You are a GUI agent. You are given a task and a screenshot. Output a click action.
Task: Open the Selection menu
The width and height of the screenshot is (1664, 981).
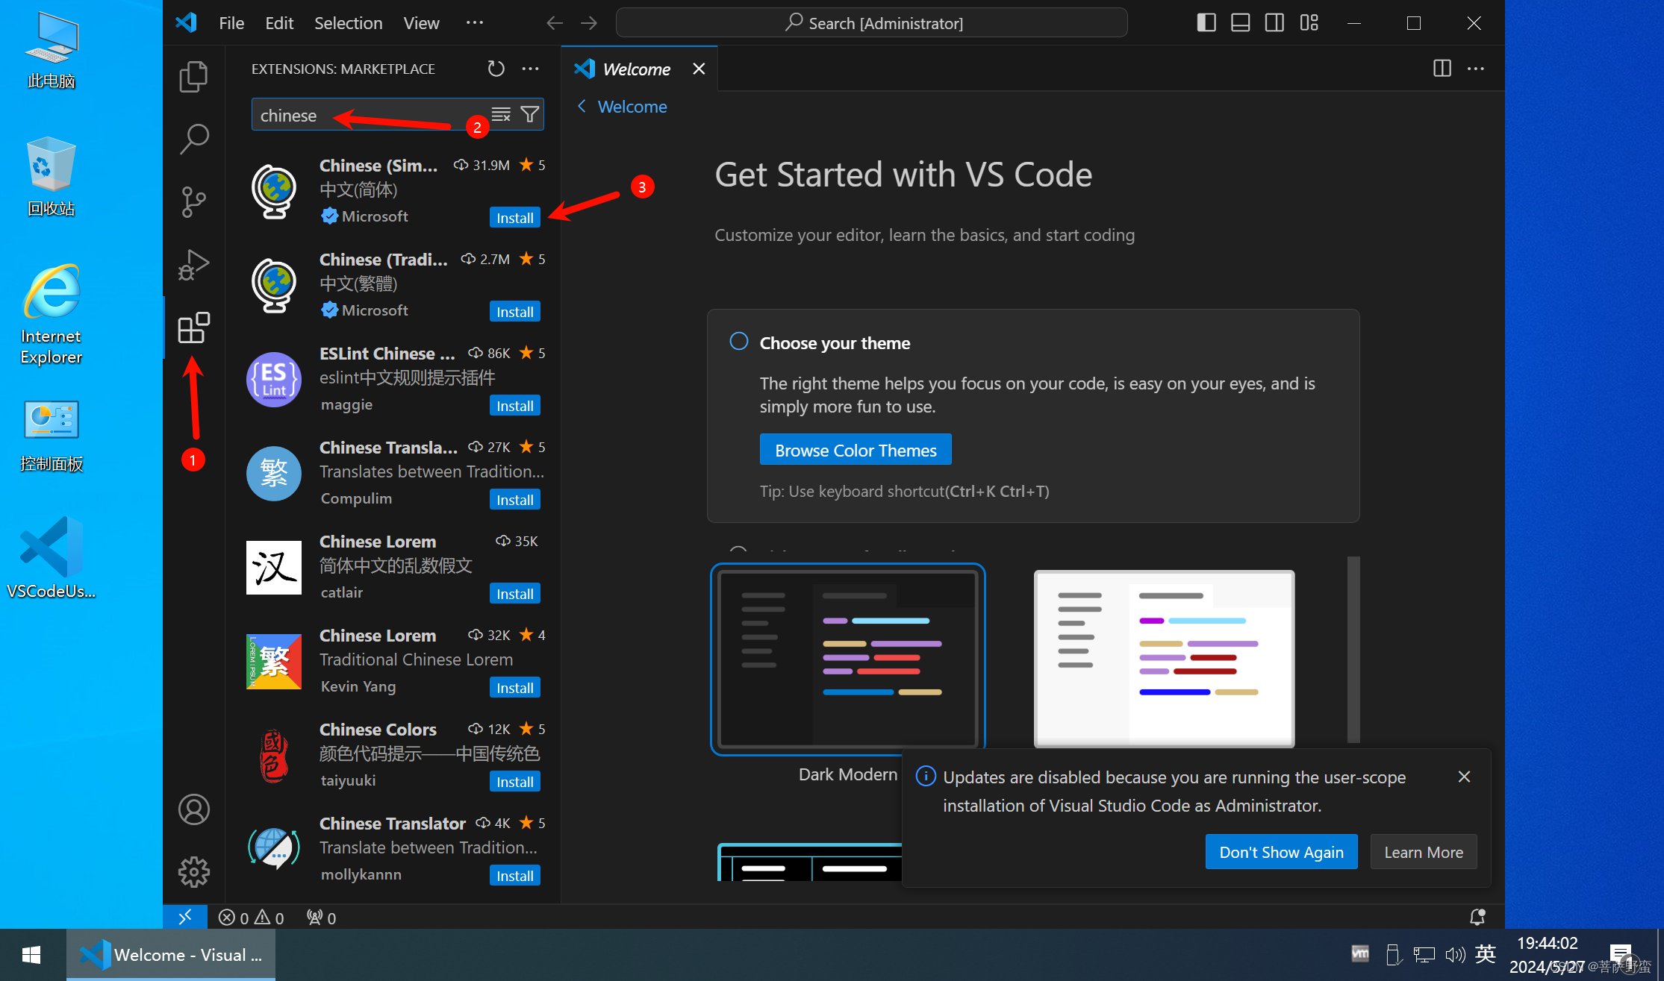point(348,23)
